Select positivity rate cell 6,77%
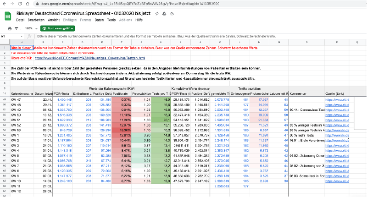367x197 pixels. pos(122,181)
